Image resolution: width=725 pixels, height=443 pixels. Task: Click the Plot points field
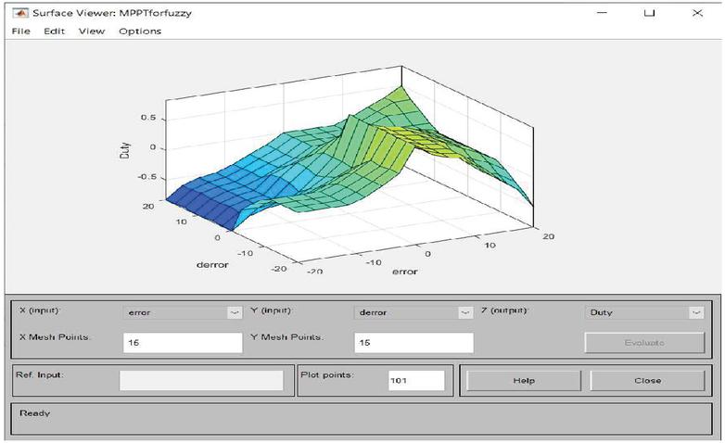click(416, 380)
